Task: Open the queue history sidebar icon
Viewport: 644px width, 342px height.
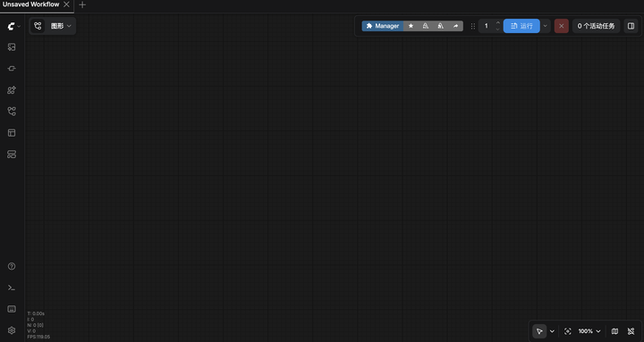Action: (x=12, y=47)
